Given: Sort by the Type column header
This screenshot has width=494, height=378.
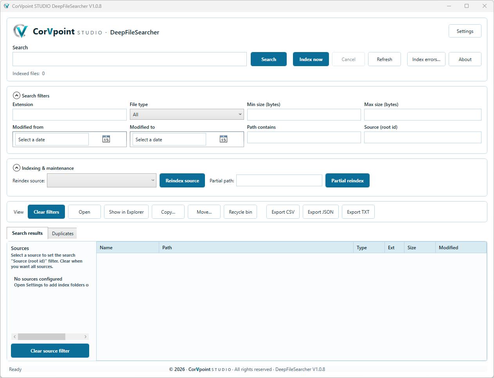Looking at the screenshot, I should (x=369, y=247).
